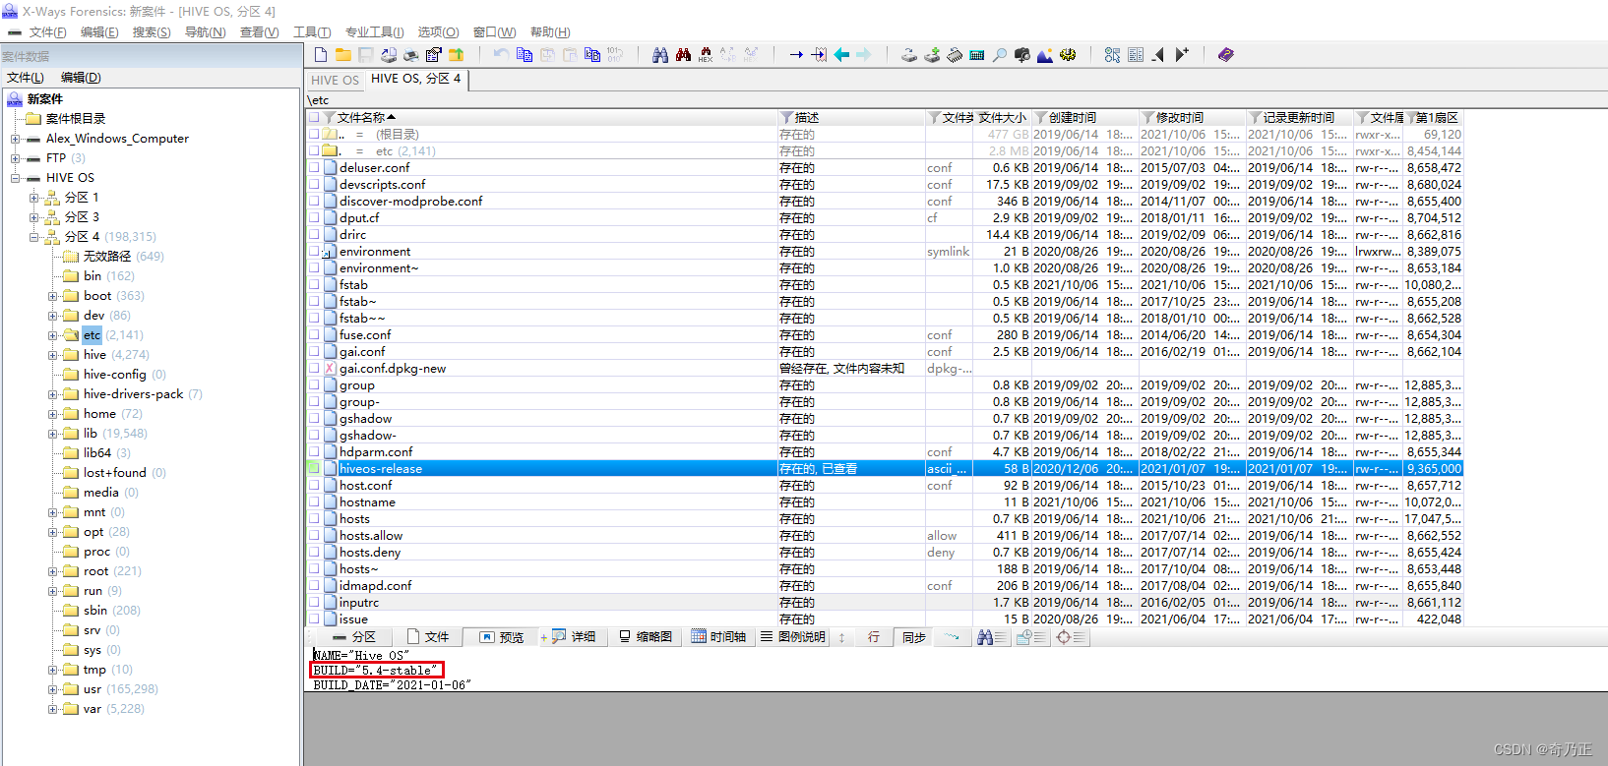Tick the checkbox for hostname row
Viewport: 1608px width, 766px height.
(x=314, y=502)
